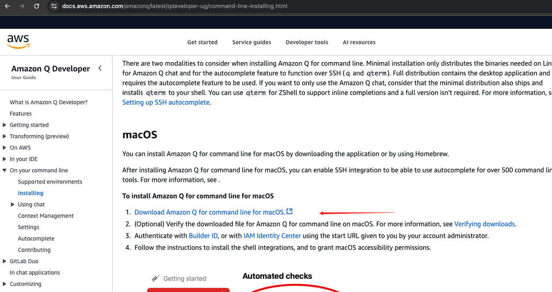
Task: Open the IAM Identity Center link
Action: pyautogui.click(x=272, y=236)
